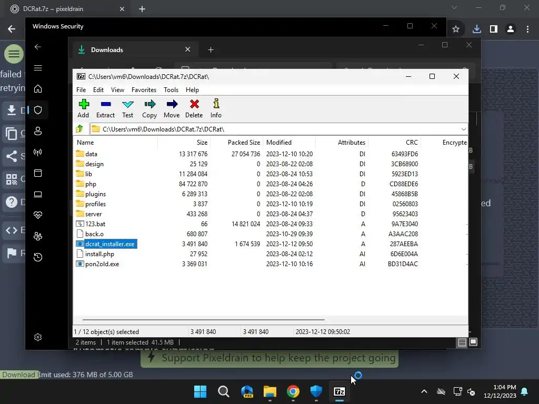539x404 pixels.
Task: Open the Edit menu
Action: [x=98, y=89]
